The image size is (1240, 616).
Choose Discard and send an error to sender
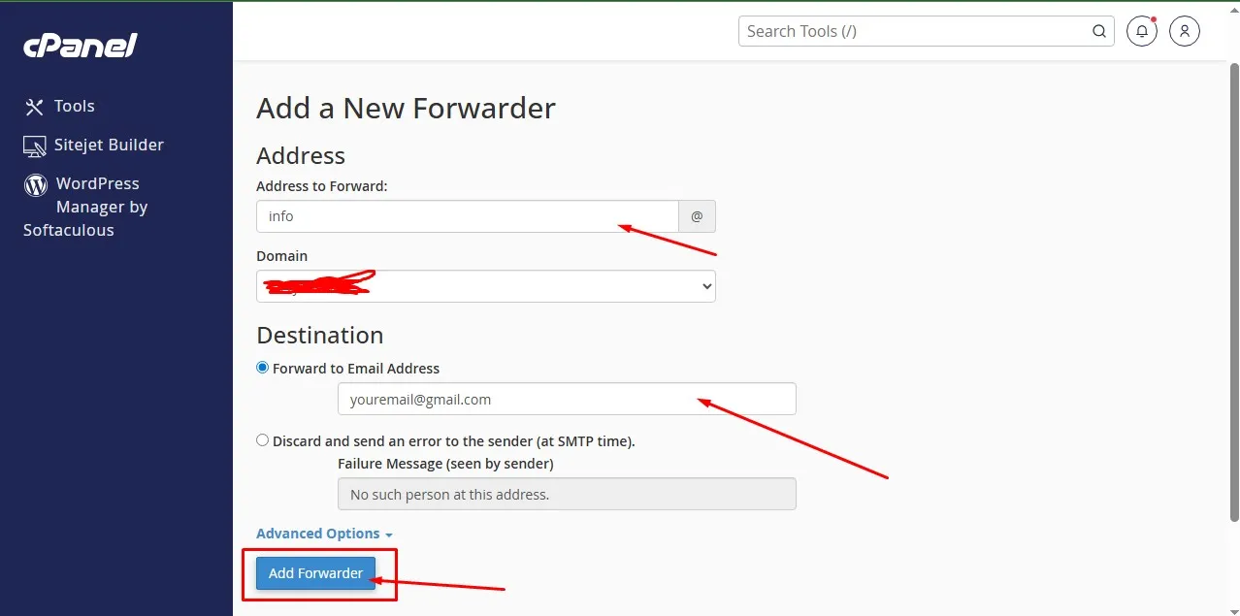click(262, 439)
